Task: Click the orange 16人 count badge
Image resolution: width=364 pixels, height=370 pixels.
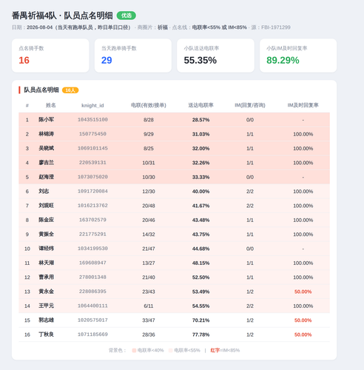Action: [70, 90]
